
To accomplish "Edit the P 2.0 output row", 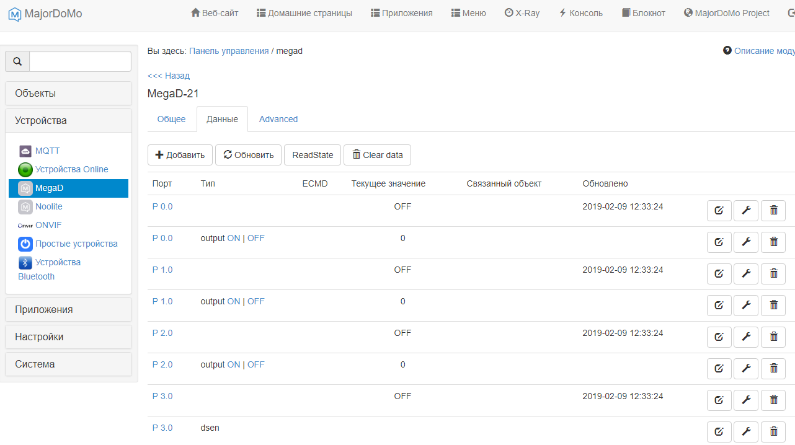I will pos(719,368).
